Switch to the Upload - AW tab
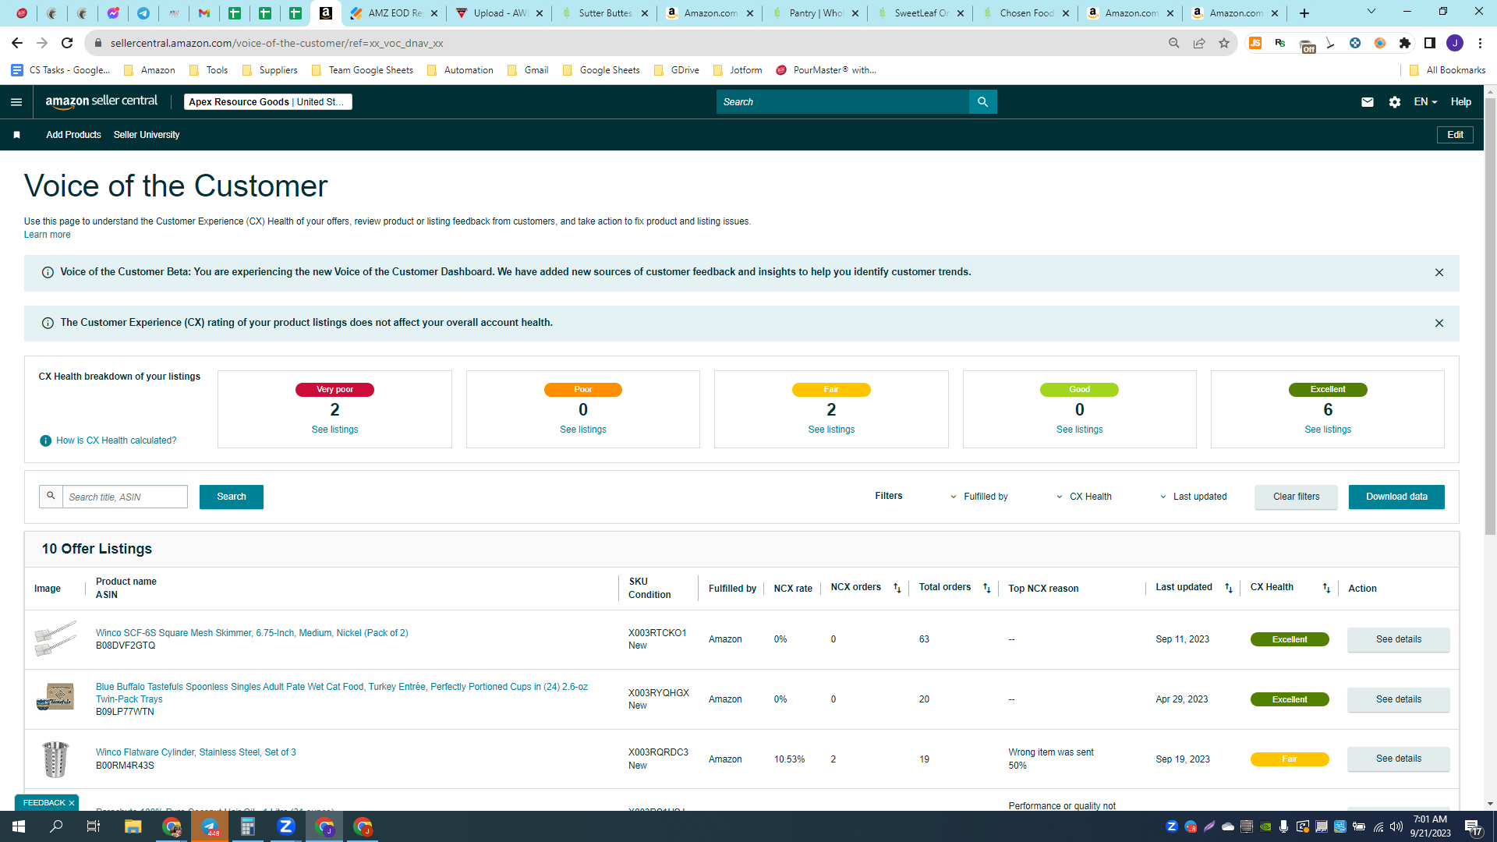1497x842 pixels. 500,13
